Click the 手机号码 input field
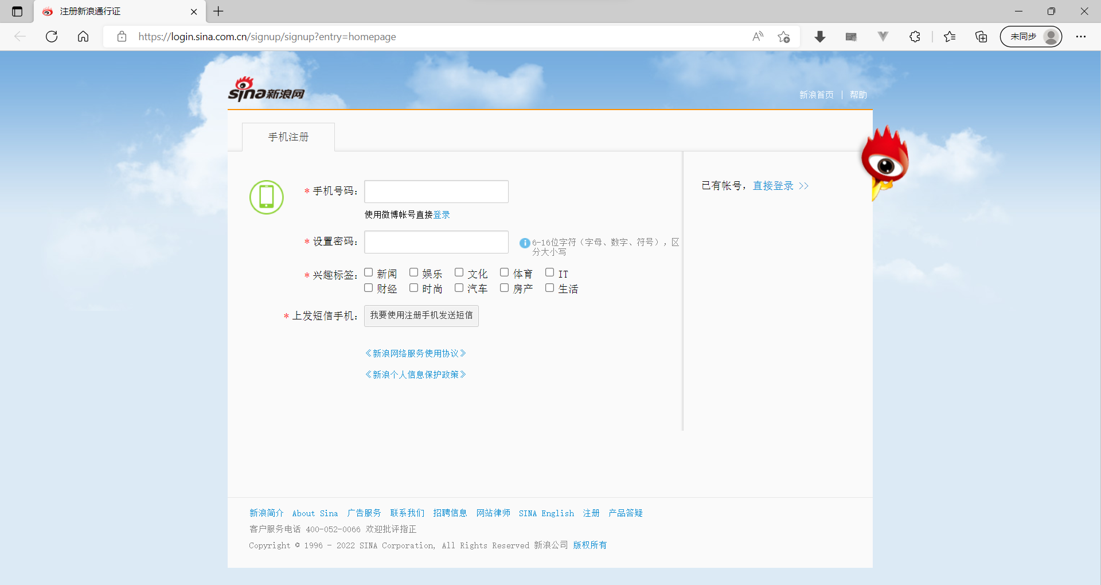 [x=436, y=191]
